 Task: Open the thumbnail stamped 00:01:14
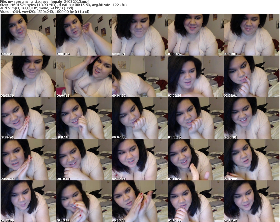pos(84,35)
